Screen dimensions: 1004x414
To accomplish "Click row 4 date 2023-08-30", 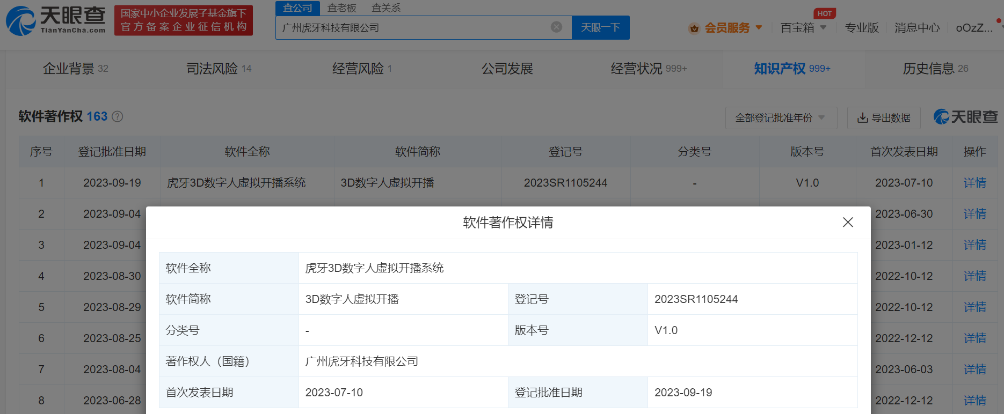I will pos(112,276).
